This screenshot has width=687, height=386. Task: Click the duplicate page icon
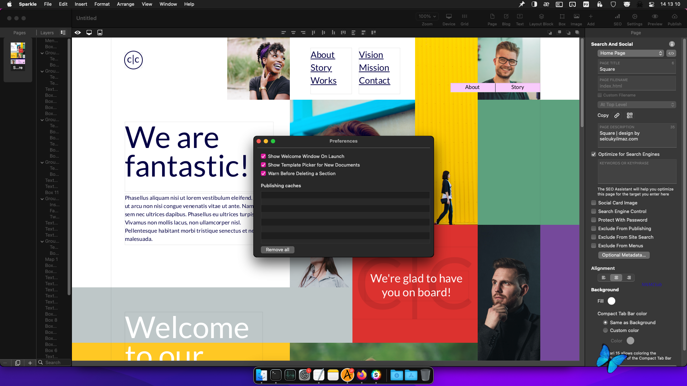click(18, 363)
